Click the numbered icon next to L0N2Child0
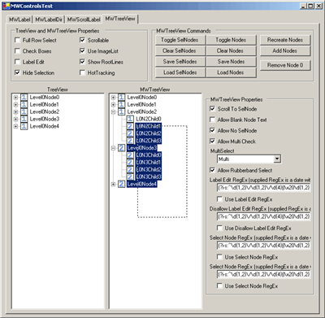325x318 pixels. click(x=130, y=119)
